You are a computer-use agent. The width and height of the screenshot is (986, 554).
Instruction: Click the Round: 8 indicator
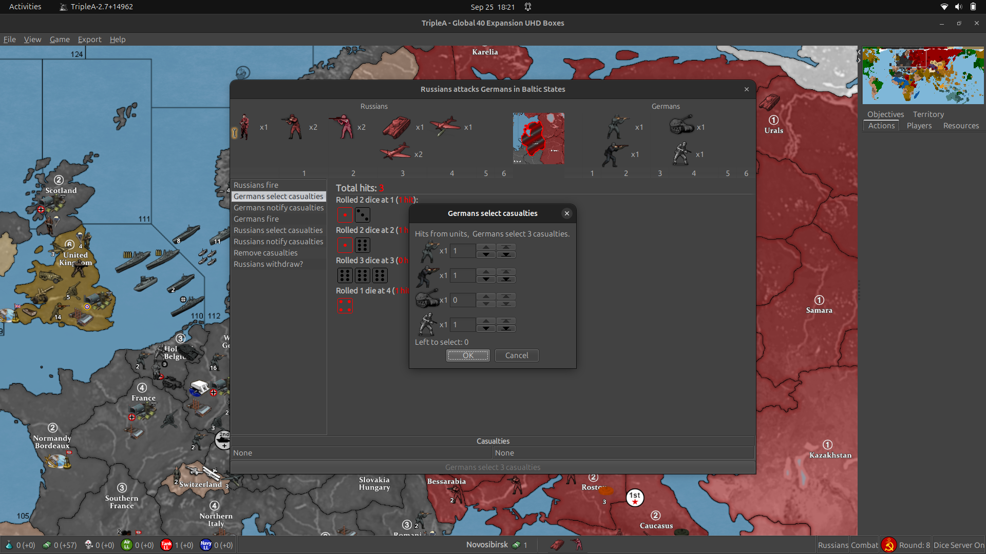[914, 545]
